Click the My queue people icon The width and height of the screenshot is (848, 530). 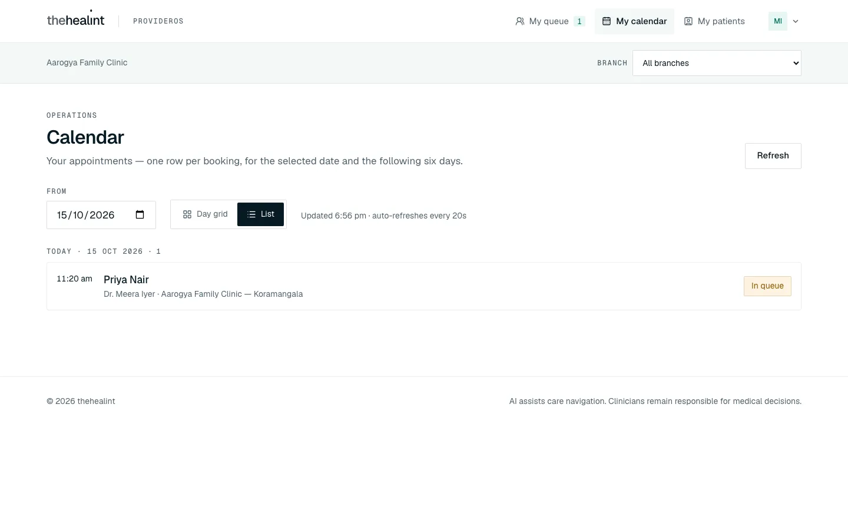pyautogui.click(x=520, y=21)
